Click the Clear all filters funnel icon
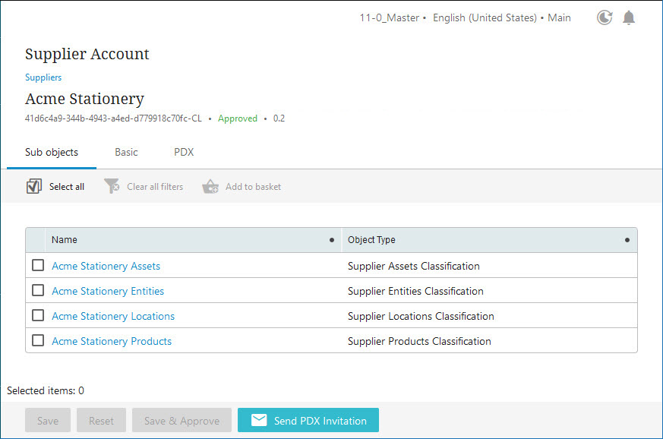The height and width of the screenshot is (439, 663). tap(112, 186)
